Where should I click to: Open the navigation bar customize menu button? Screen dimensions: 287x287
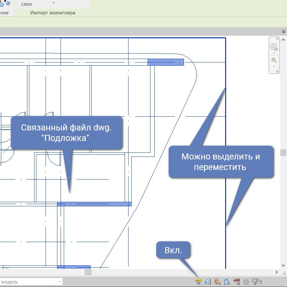point(277,71)
